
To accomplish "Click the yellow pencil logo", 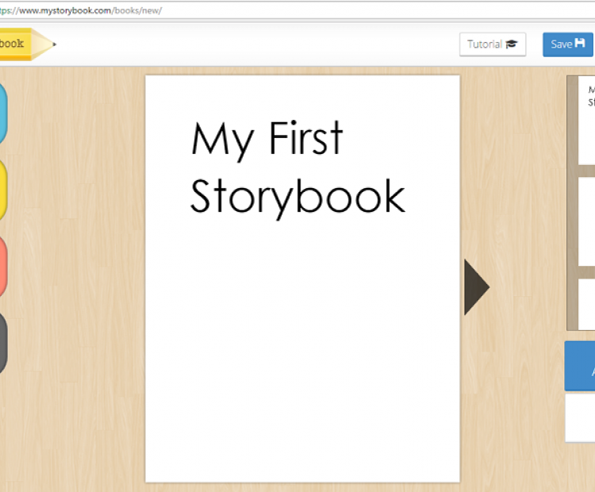I will (x=27, y=44).
